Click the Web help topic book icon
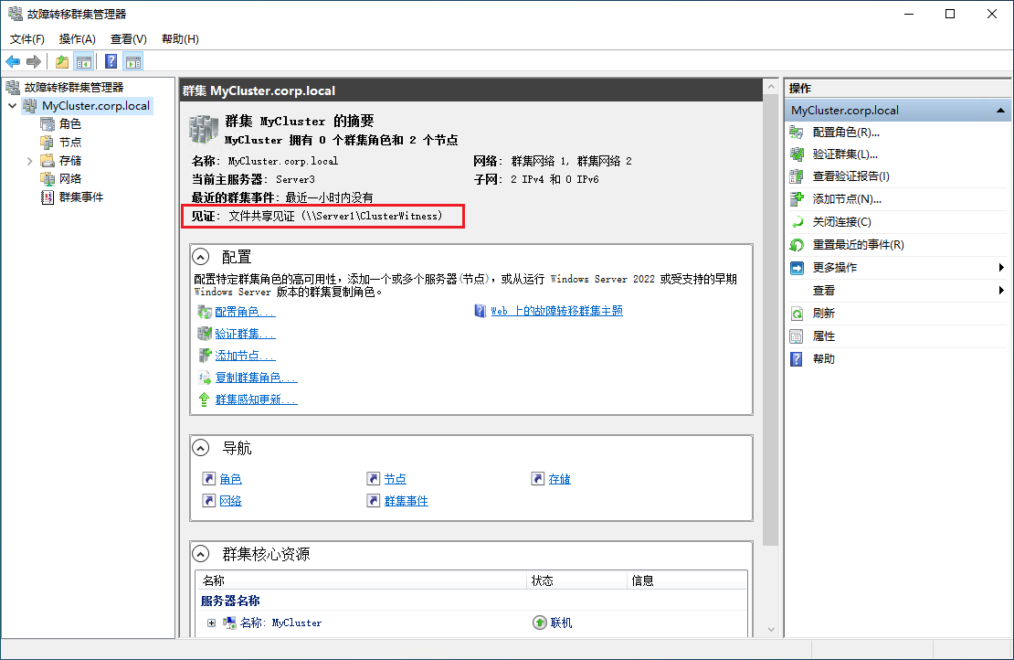The image size is (1014, 660). (x=480, y=311)
